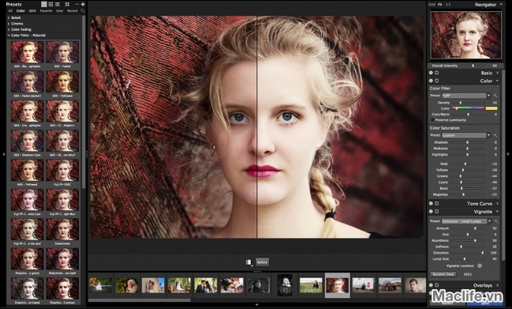Click the Vignette Location target icon
The width and height of the screenshot is (512, 309).
coord(480,266)
